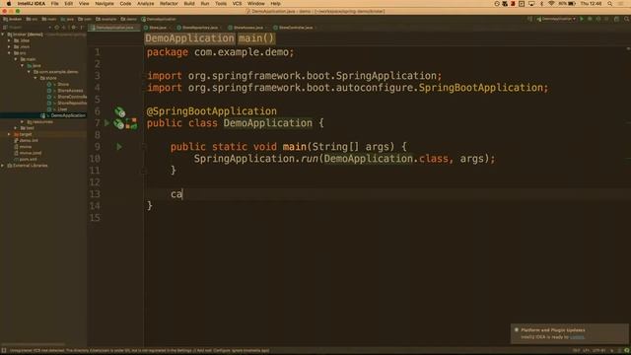Expand the resources folder

pyautogui.click(x=22, y=121)
